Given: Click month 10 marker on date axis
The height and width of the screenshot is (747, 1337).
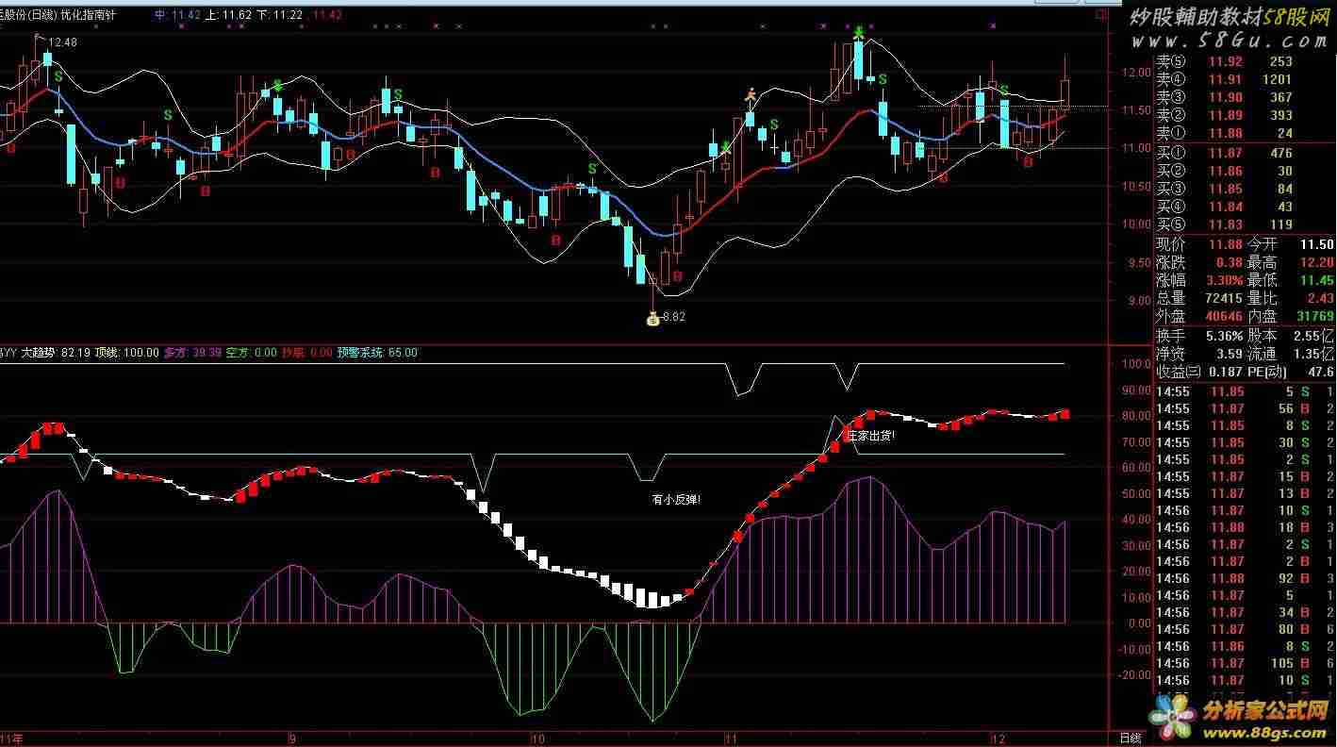Looking at the screenshot, I should [537, 739].
